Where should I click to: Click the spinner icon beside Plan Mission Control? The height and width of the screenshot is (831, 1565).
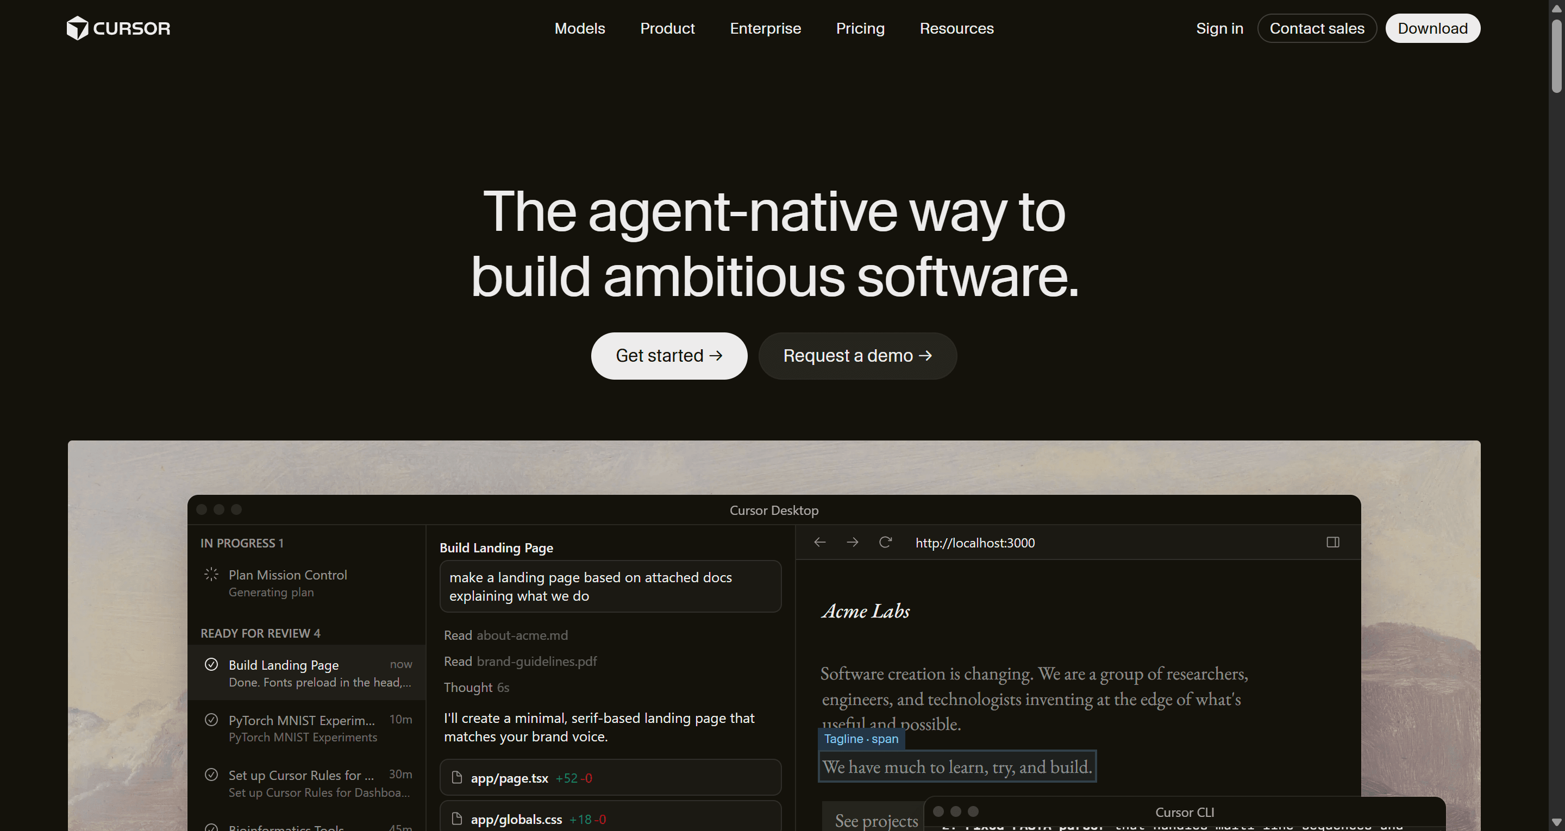pos(211,574)
